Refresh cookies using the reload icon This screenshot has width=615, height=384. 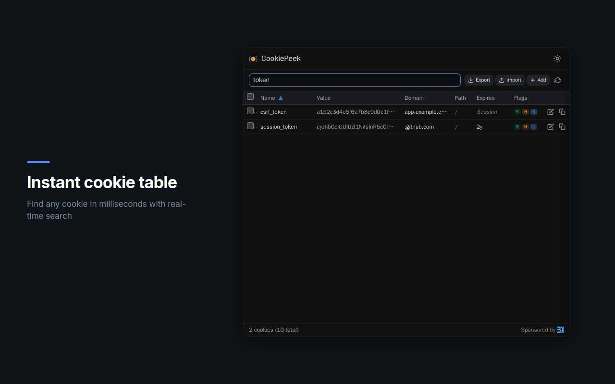tap(557, 80)
